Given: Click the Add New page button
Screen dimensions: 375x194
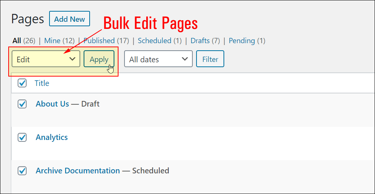Looking at the screenshot, I should coord(69,19).
